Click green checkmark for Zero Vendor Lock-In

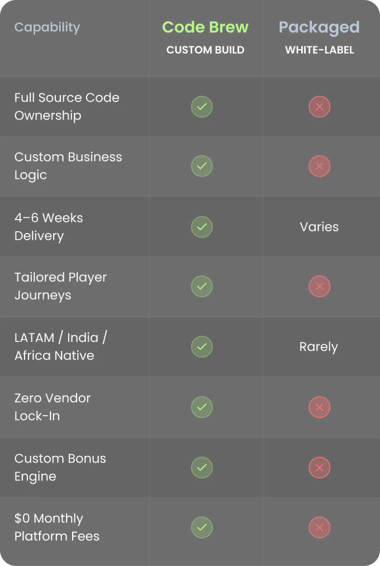point(202,407)
